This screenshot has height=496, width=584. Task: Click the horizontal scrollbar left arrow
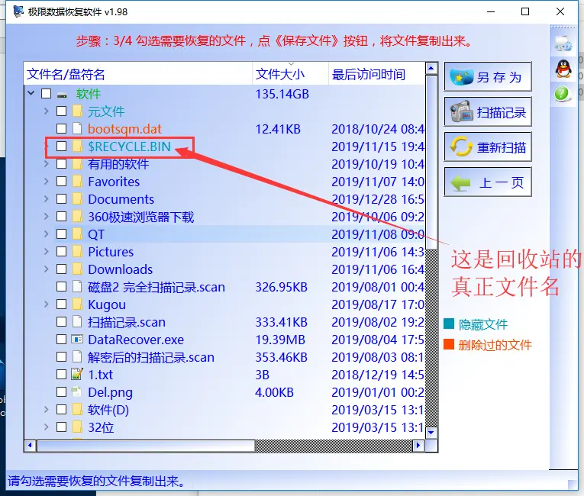(x=31, y=446)
